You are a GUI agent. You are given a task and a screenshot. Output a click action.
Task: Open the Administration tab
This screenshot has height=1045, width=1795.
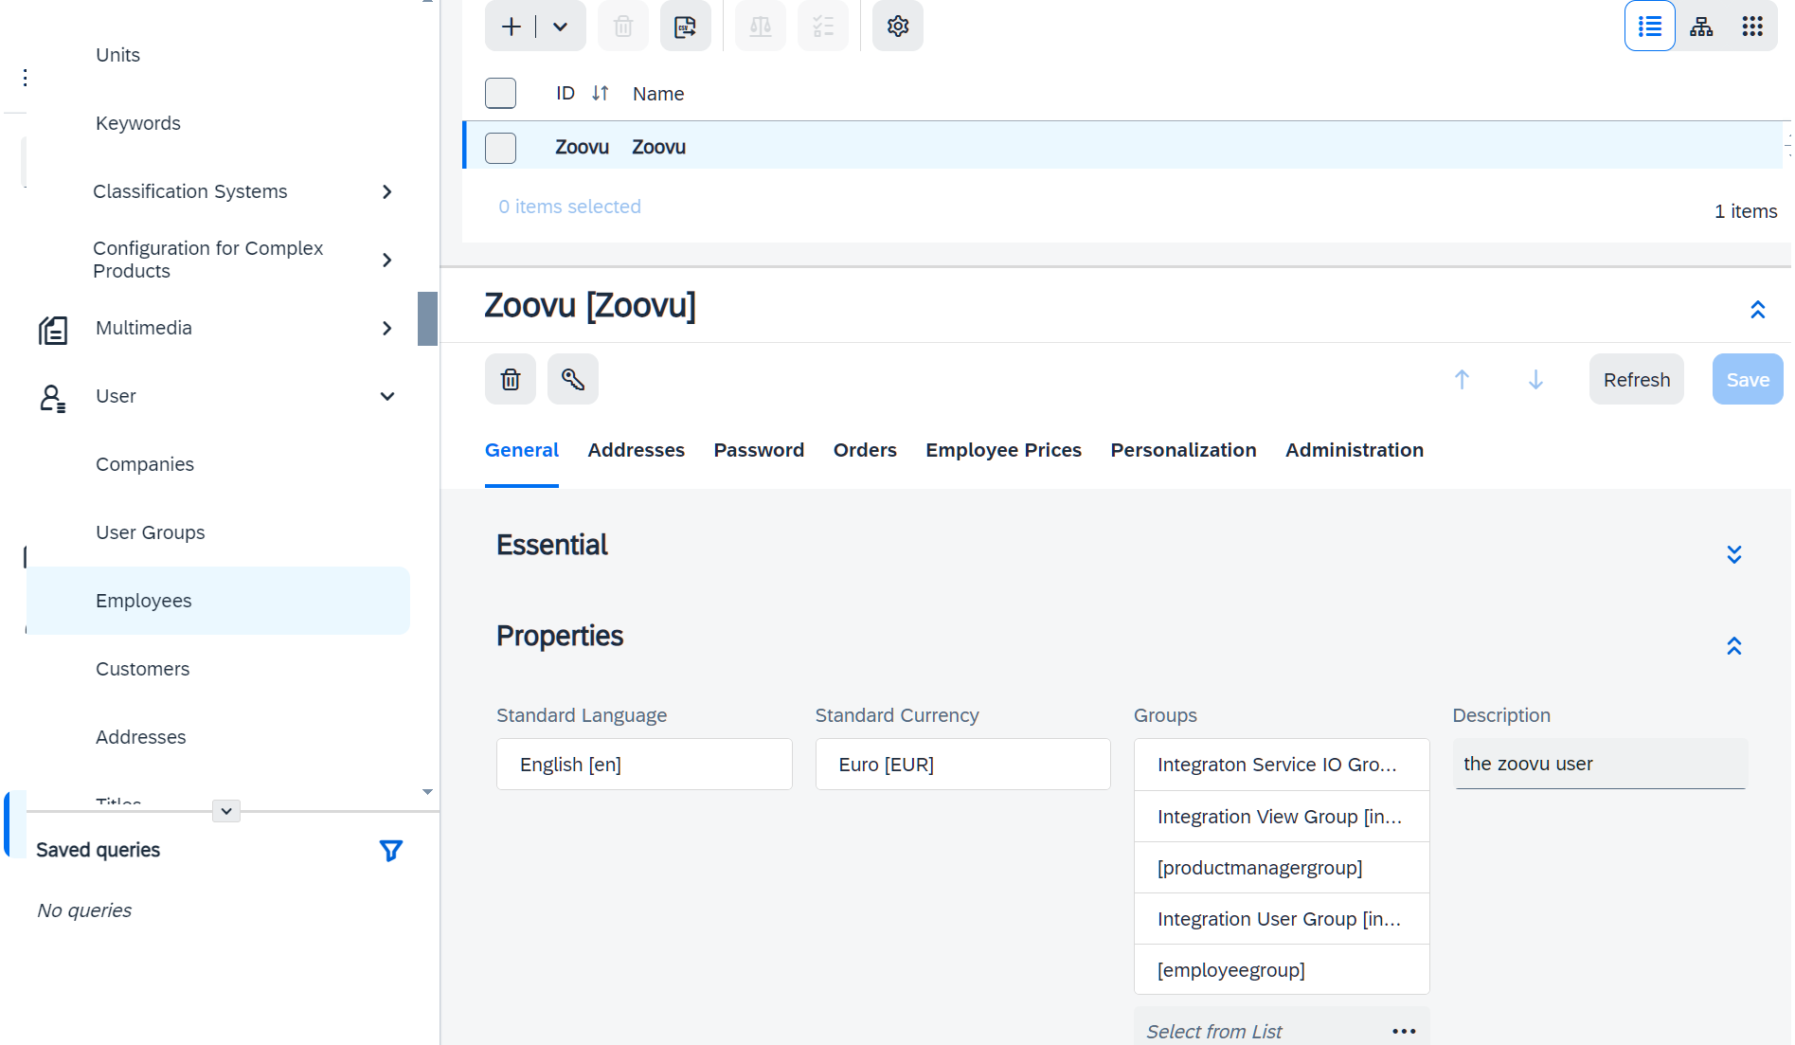(1354, 450)
